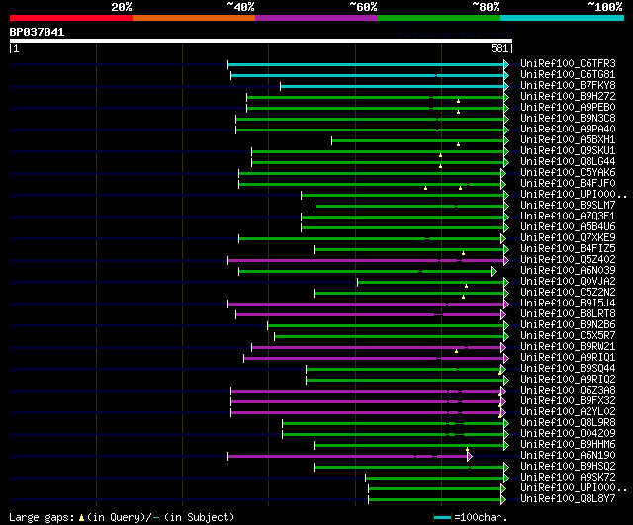Click the BP037041 query name
This screenshot has width=633, height=525.
pyautogui.click(x=37, y=32)
